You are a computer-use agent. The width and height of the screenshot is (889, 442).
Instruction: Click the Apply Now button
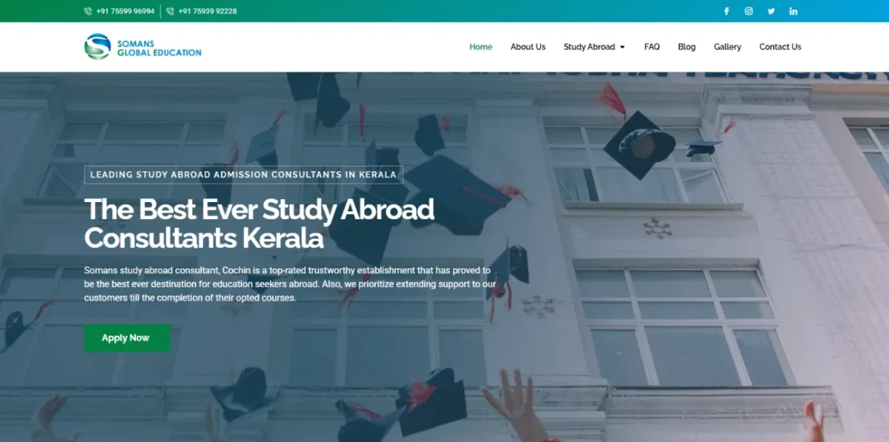point(127,338)
